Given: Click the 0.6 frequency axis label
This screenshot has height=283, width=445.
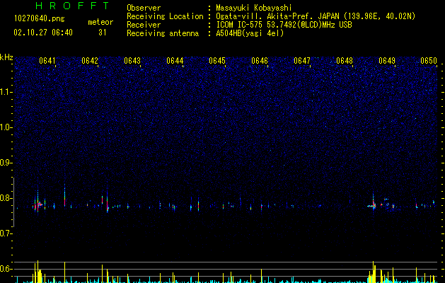Looking at the screenshot, I should [x=6, y=269].
